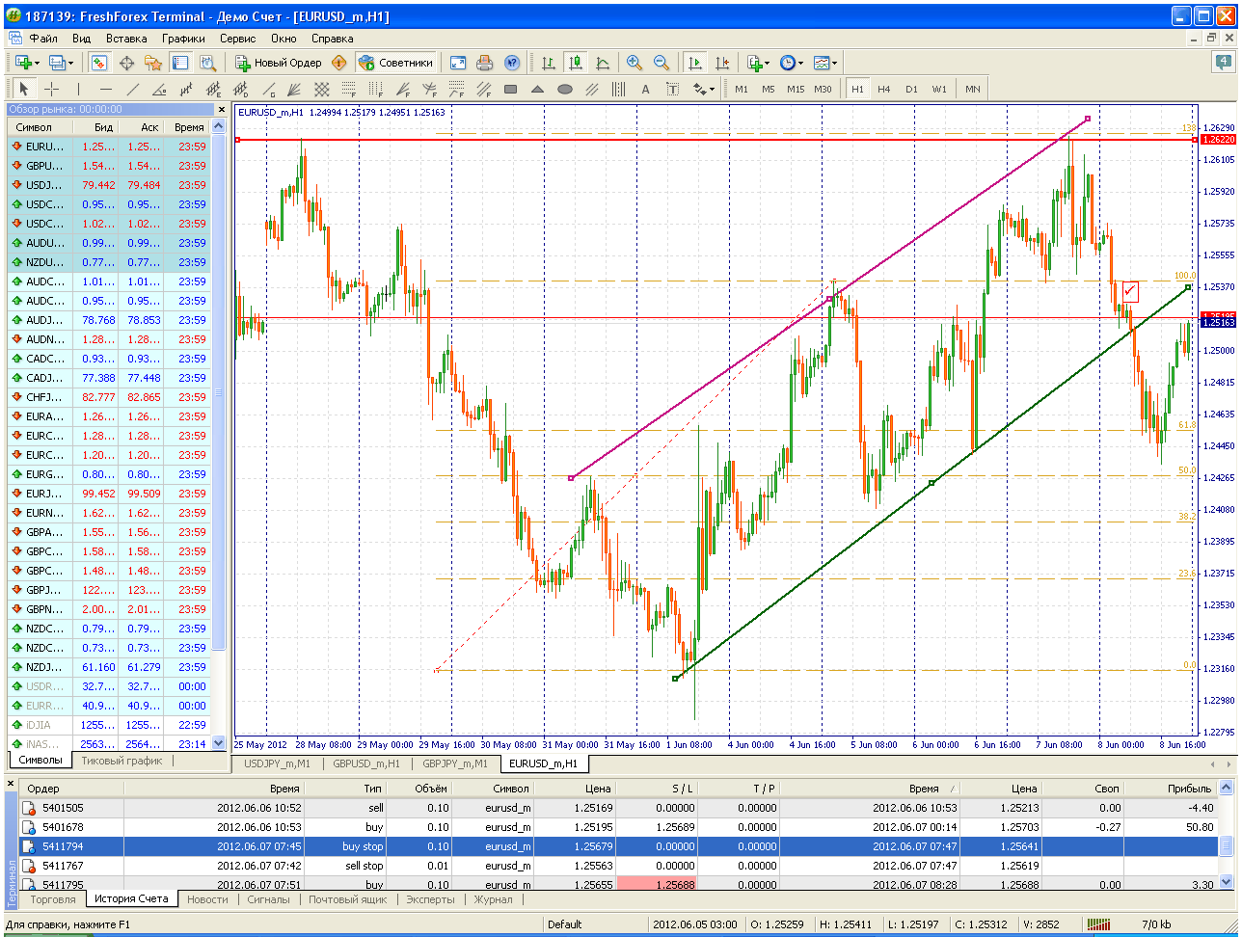This screenshot has height=937, width=1242.
Task: Open the Templates dropdown
Action: tap(824, 63)
